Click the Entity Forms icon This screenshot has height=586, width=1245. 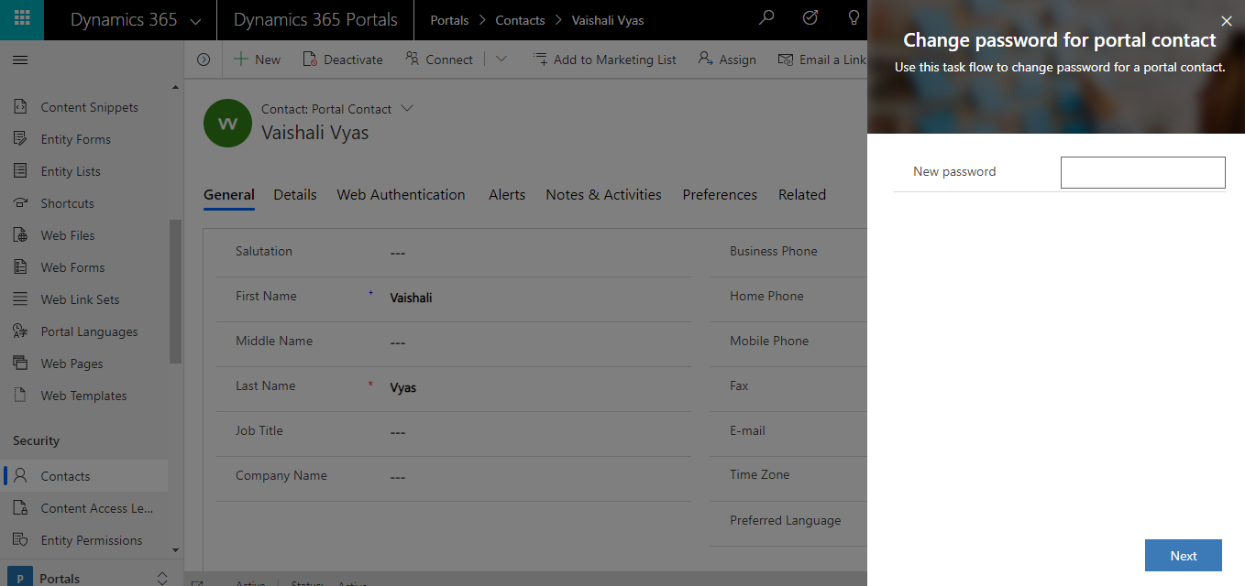point(20,139)
